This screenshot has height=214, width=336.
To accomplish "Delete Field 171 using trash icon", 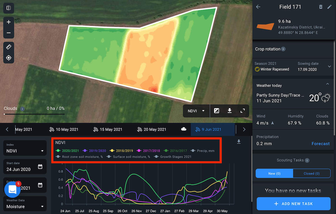I will [x=320, y=7].
